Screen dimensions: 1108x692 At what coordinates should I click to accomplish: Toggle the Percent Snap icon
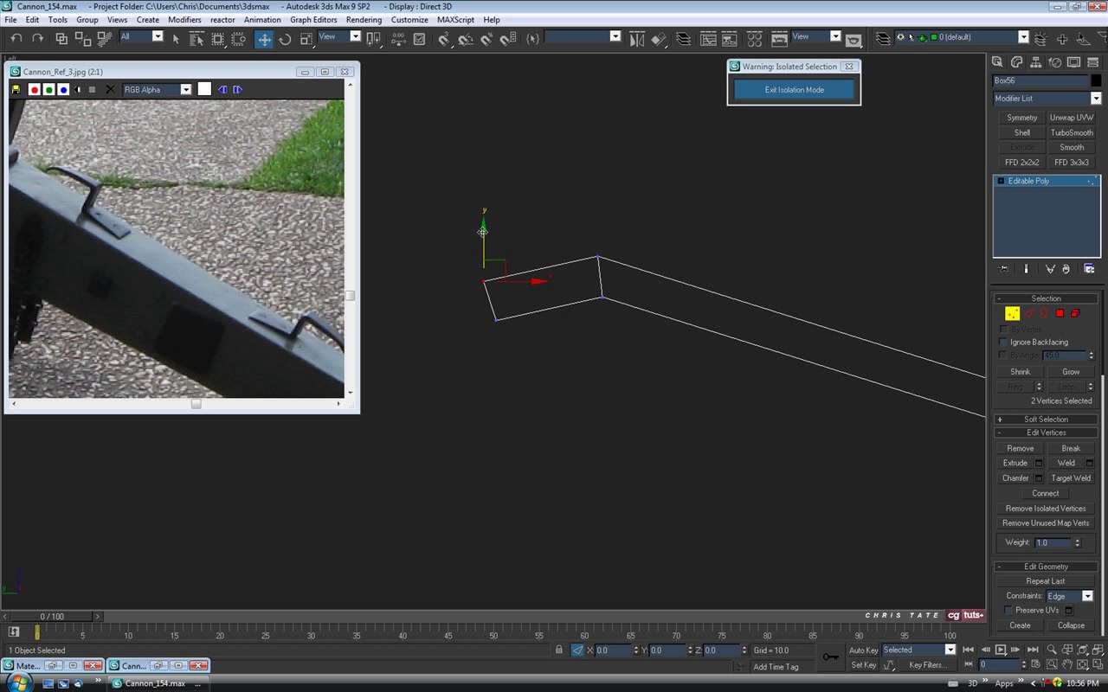[486, 38]
